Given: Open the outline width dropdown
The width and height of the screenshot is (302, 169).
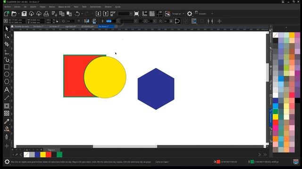Looking at the screenshot, I should click(118, 21).
